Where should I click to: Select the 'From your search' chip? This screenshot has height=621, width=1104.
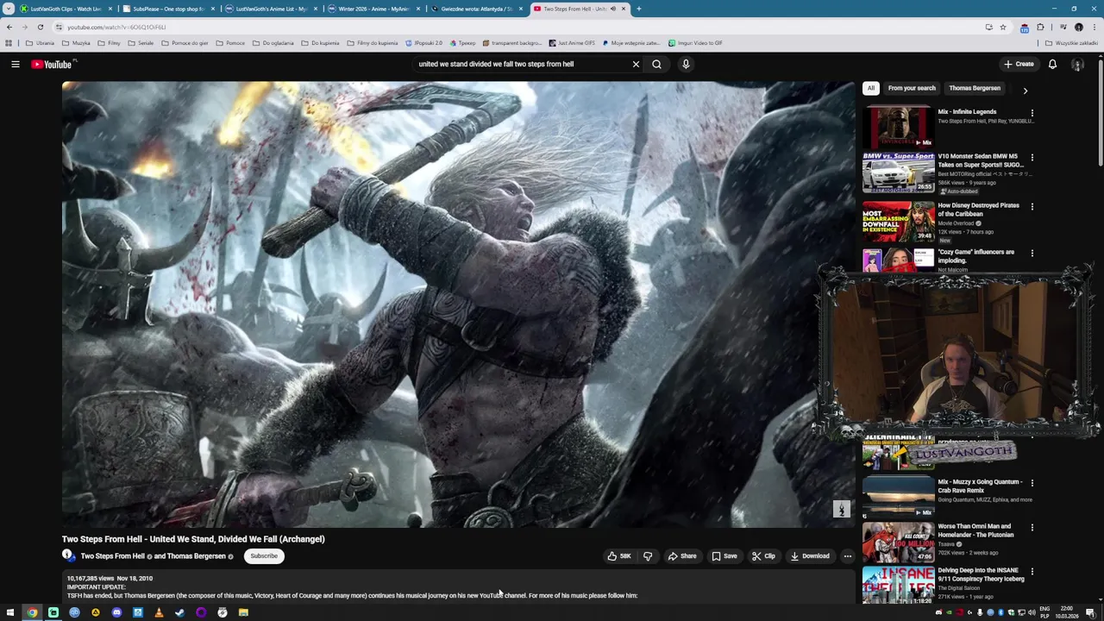912,88
